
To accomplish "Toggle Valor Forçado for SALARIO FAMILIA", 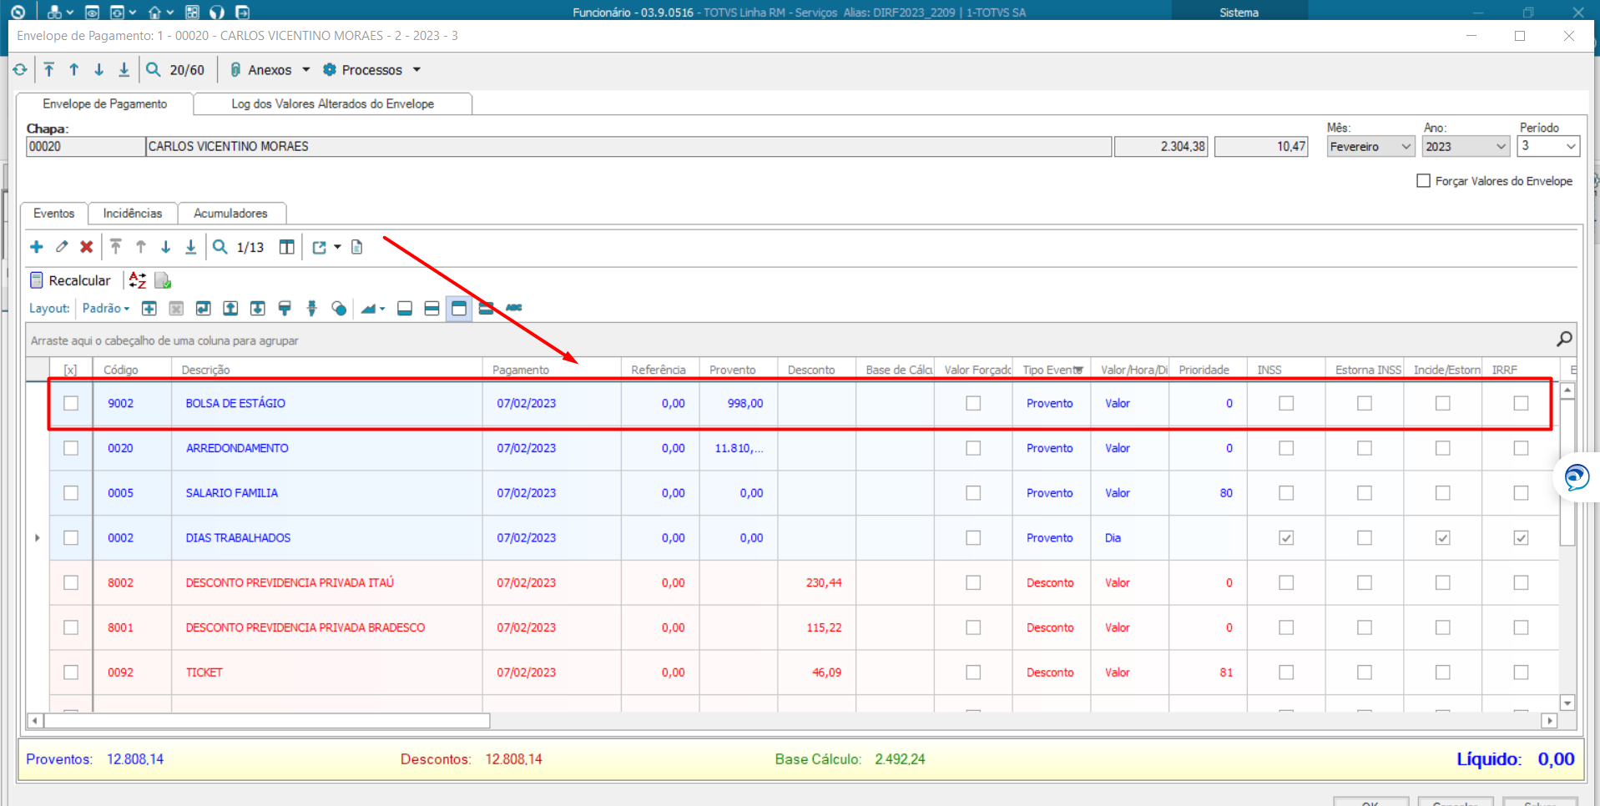I will coord(973,493).
